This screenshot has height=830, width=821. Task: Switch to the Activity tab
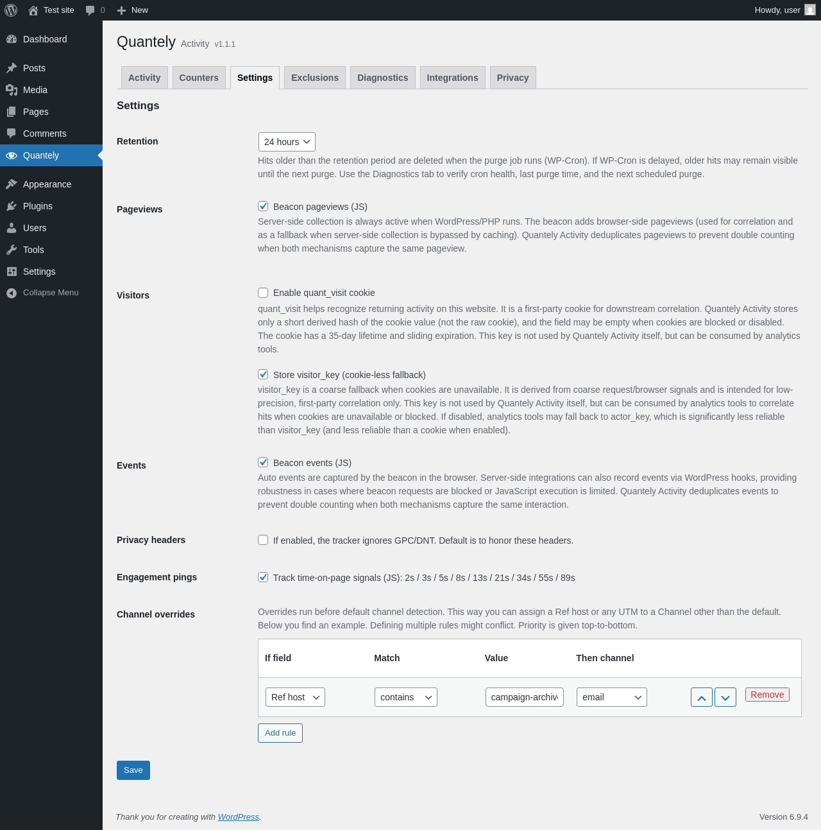[144, 78]
